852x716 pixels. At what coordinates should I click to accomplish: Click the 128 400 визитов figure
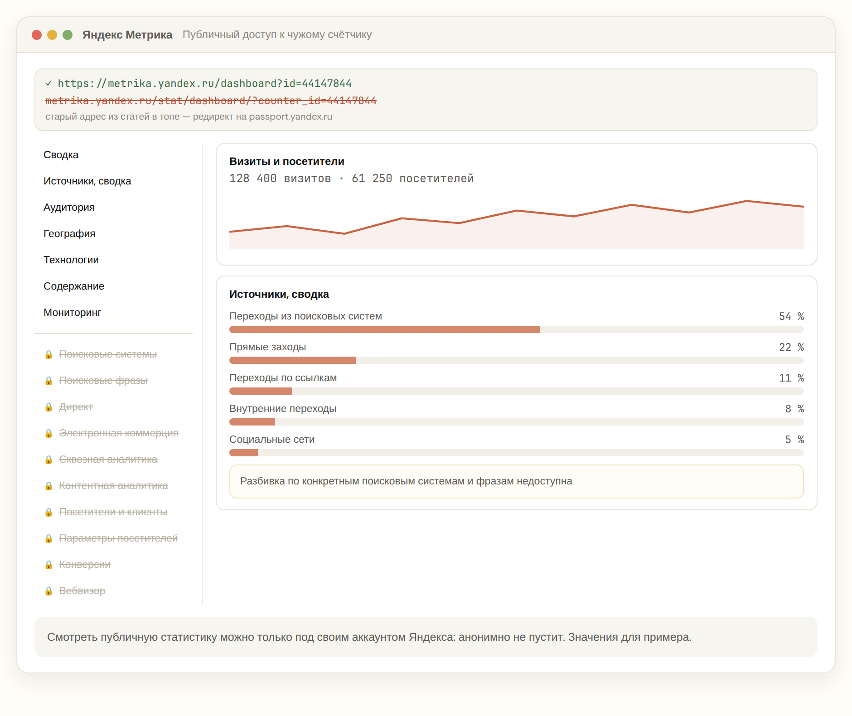click(280, 179)
